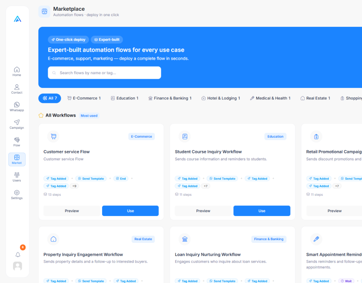Click the star icon beside All Workflows
The width and height of the screenshot is (362, 283).
[x=41, y=115]
